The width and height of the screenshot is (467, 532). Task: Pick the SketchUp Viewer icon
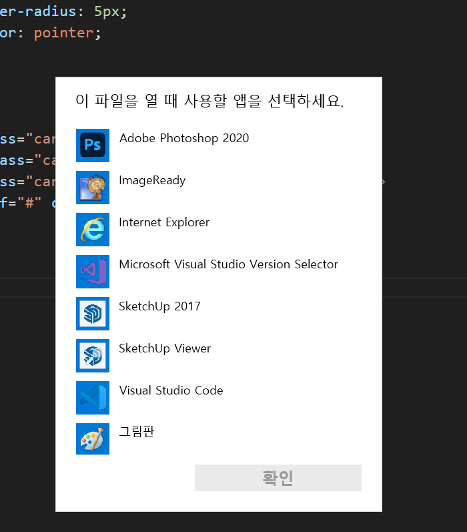(93, 356)
